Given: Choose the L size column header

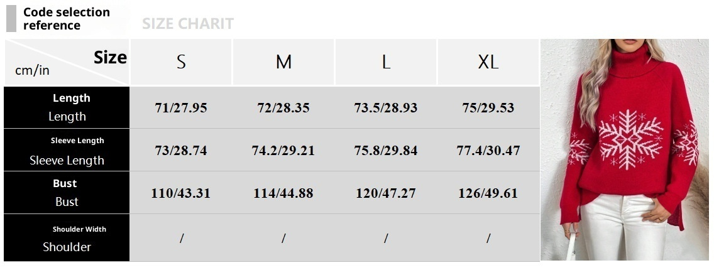Looking at the screenshot, I should click(x=386, y=62).
